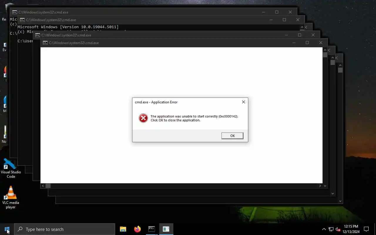Select the Visual Studio Code desktop icon
This screenshot has height=235, width=376.
(11, 168)
